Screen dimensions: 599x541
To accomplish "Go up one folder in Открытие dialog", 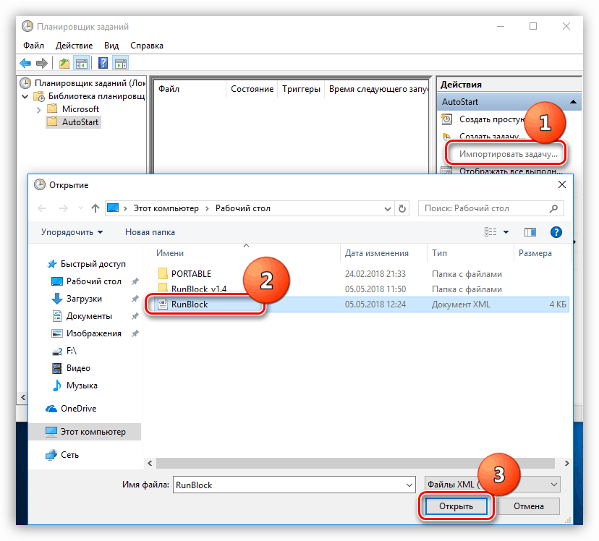I will (x=95, y=208).
